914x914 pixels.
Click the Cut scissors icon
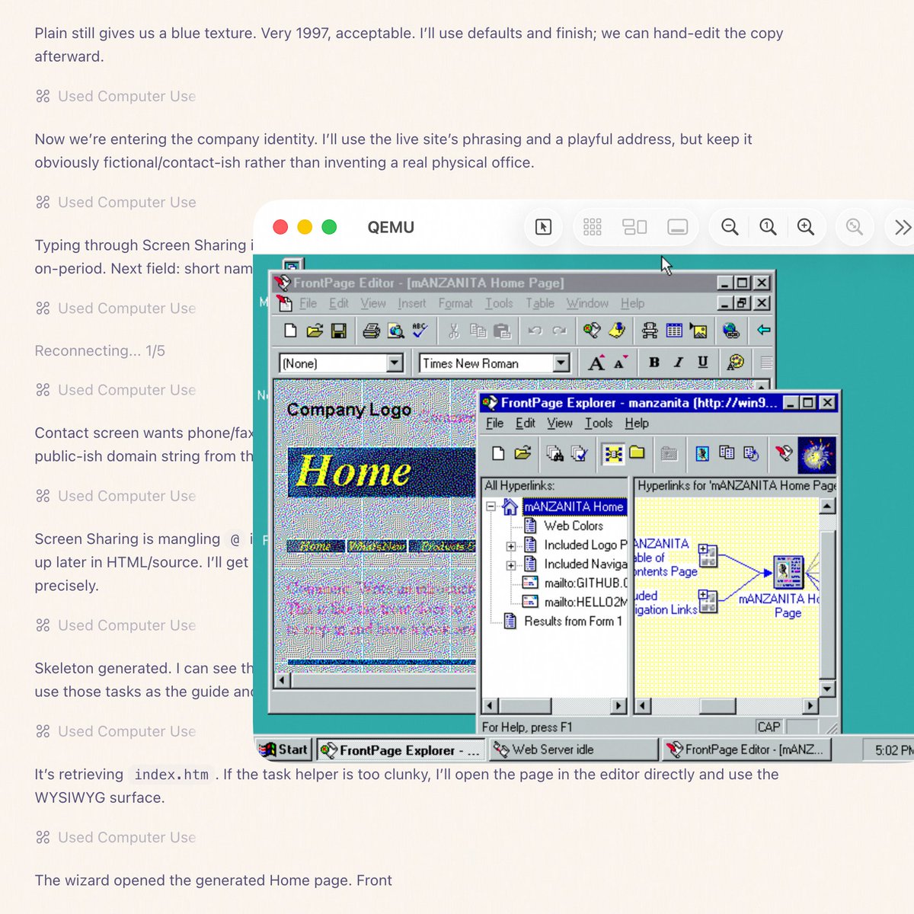tap(454, 331)
